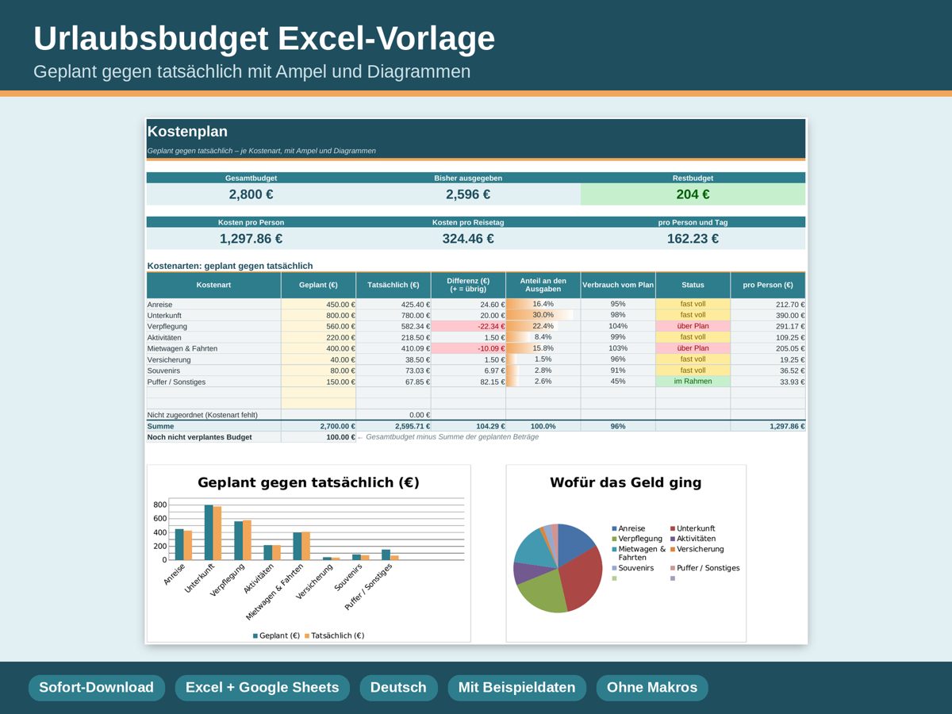Select the 'fast voll' status for Anreise
Viewport: 952px width, 714px height.
[693, 304]
